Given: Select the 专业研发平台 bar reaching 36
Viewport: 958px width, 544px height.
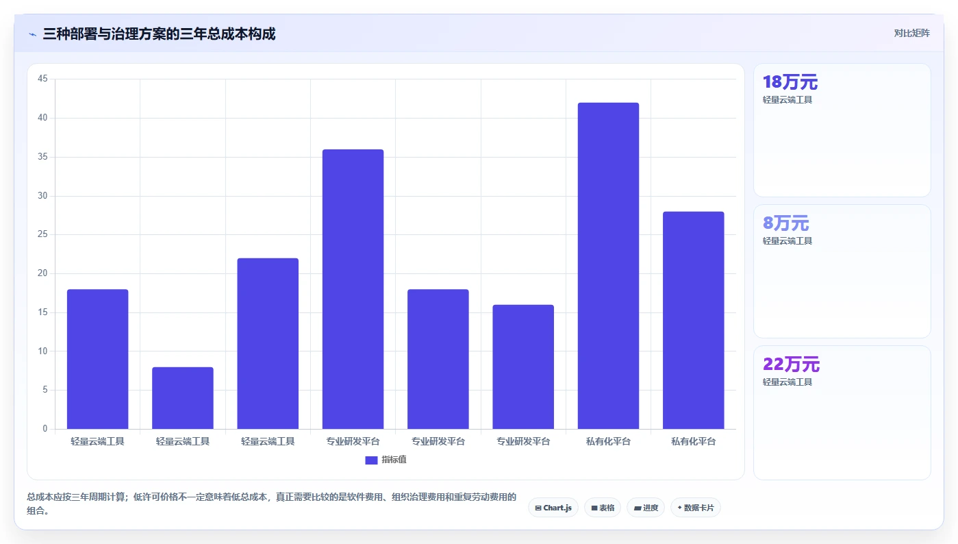Looking at the screenshot, I should click(x=353, y=289).
